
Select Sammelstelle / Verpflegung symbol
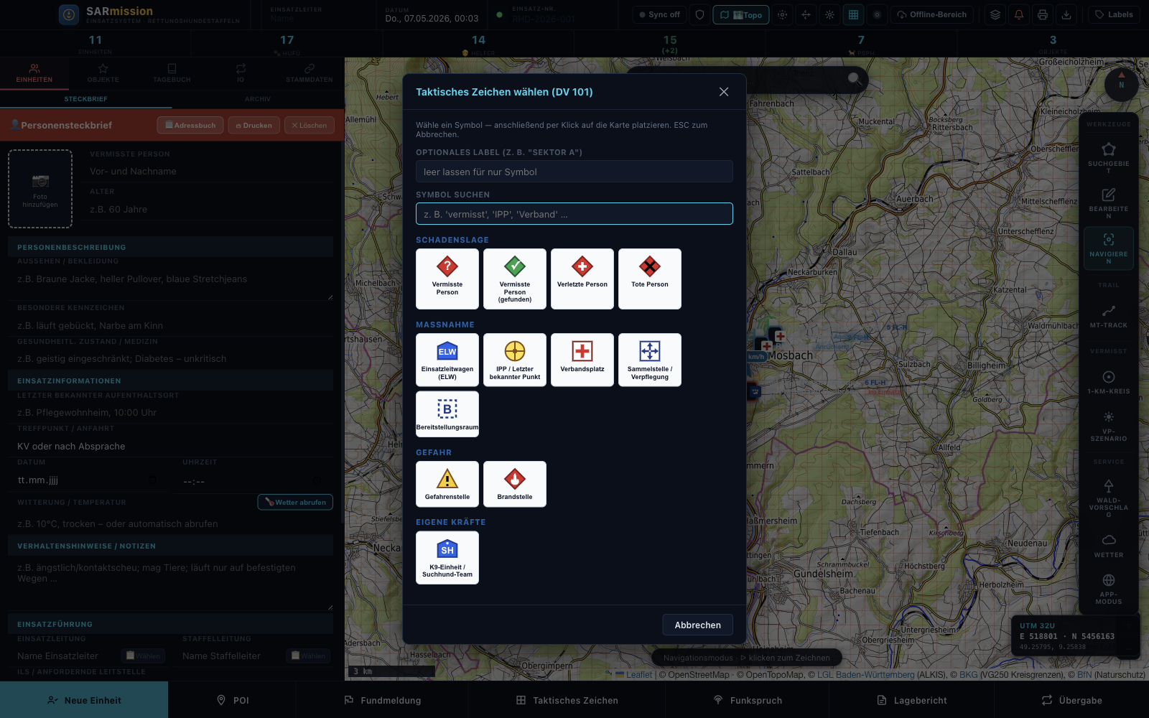point(650,360)
